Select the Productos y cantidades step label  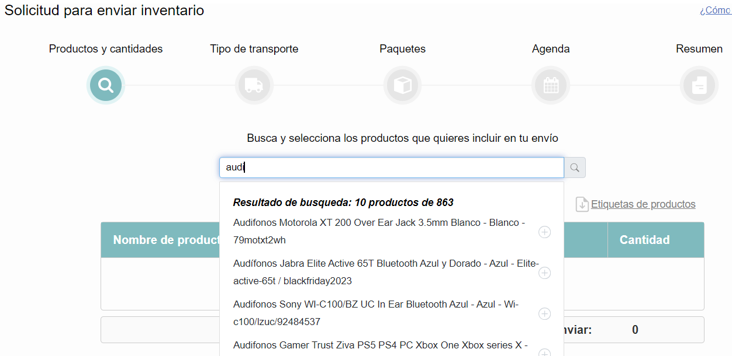click(106, 49)
